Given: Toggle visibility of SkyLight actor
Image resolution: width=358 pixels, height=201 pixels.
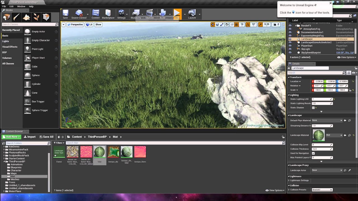Looking at the screenshot, I should pyautogui.click(x=290, y=49).
